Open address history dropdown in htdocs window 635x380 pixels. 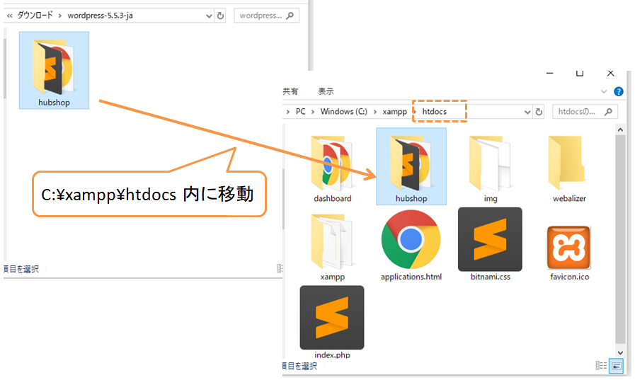(x=527, y=112)
